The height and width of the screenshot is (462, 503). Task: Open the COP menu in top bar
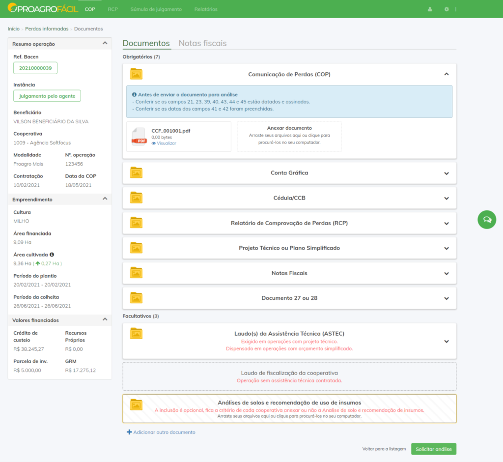[90, 9]
